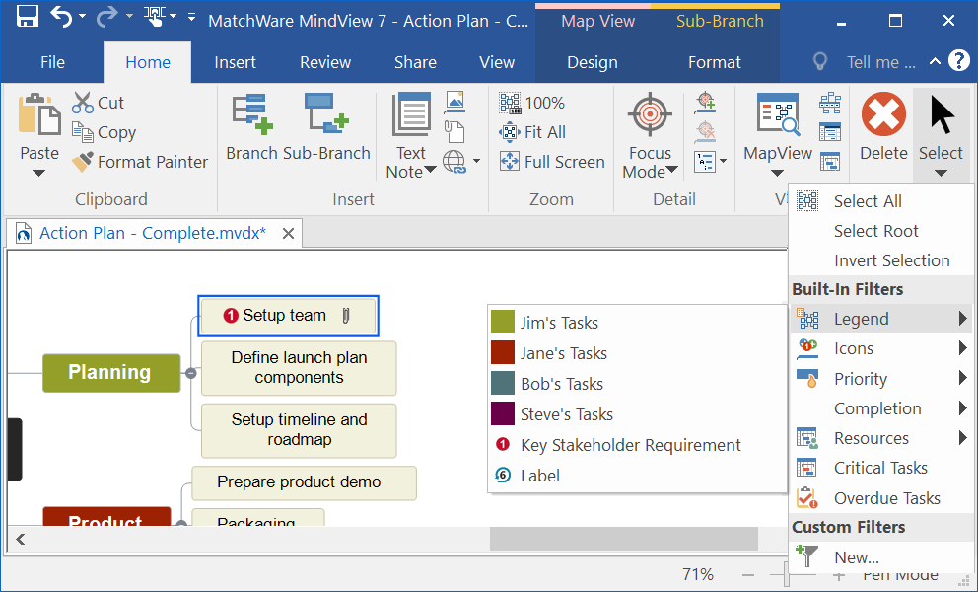The height and width of the screenshot is (592, 978).
Task: Expand the Focus Mode dropdown arrow
Action: [671, 171]
